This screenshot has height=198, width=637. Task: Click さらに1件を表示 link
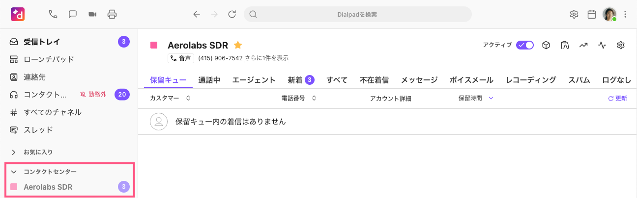coord(267,58)
